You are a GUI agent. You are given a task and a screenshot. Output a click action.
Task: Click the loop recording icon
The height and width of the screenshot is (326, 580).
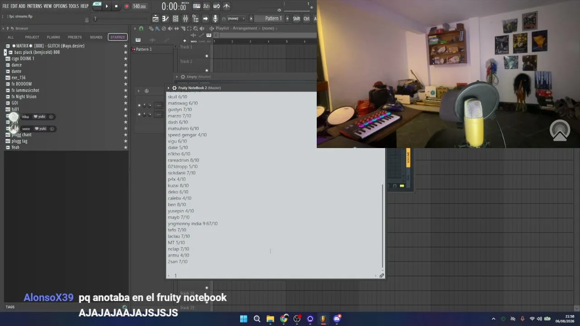pyautogui.click(x=217, y=6)
